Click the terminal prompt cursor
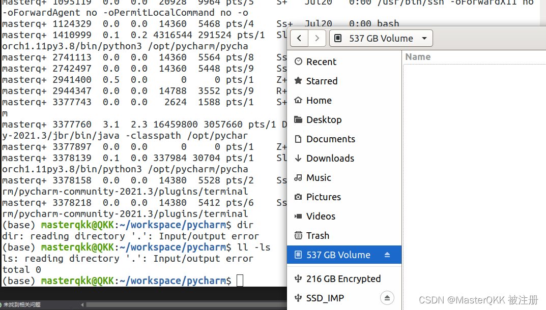Image resolution: width=546 pixels, height=310 pixels. point(240,281)
